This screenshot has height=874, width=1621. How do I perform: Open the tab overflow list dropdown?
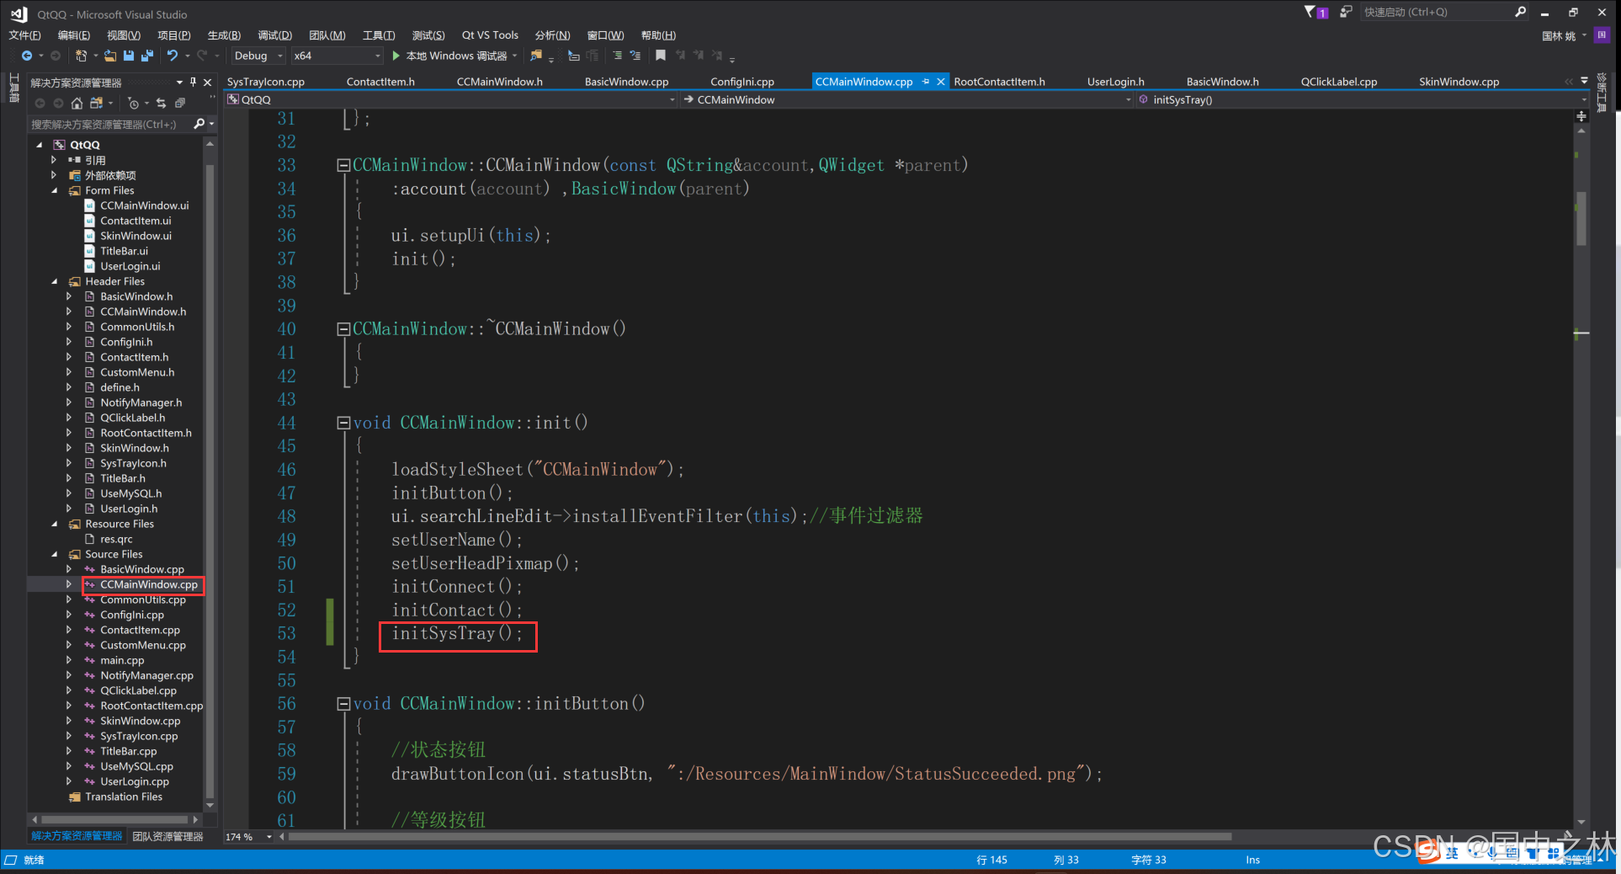(x=1584, y=81)
